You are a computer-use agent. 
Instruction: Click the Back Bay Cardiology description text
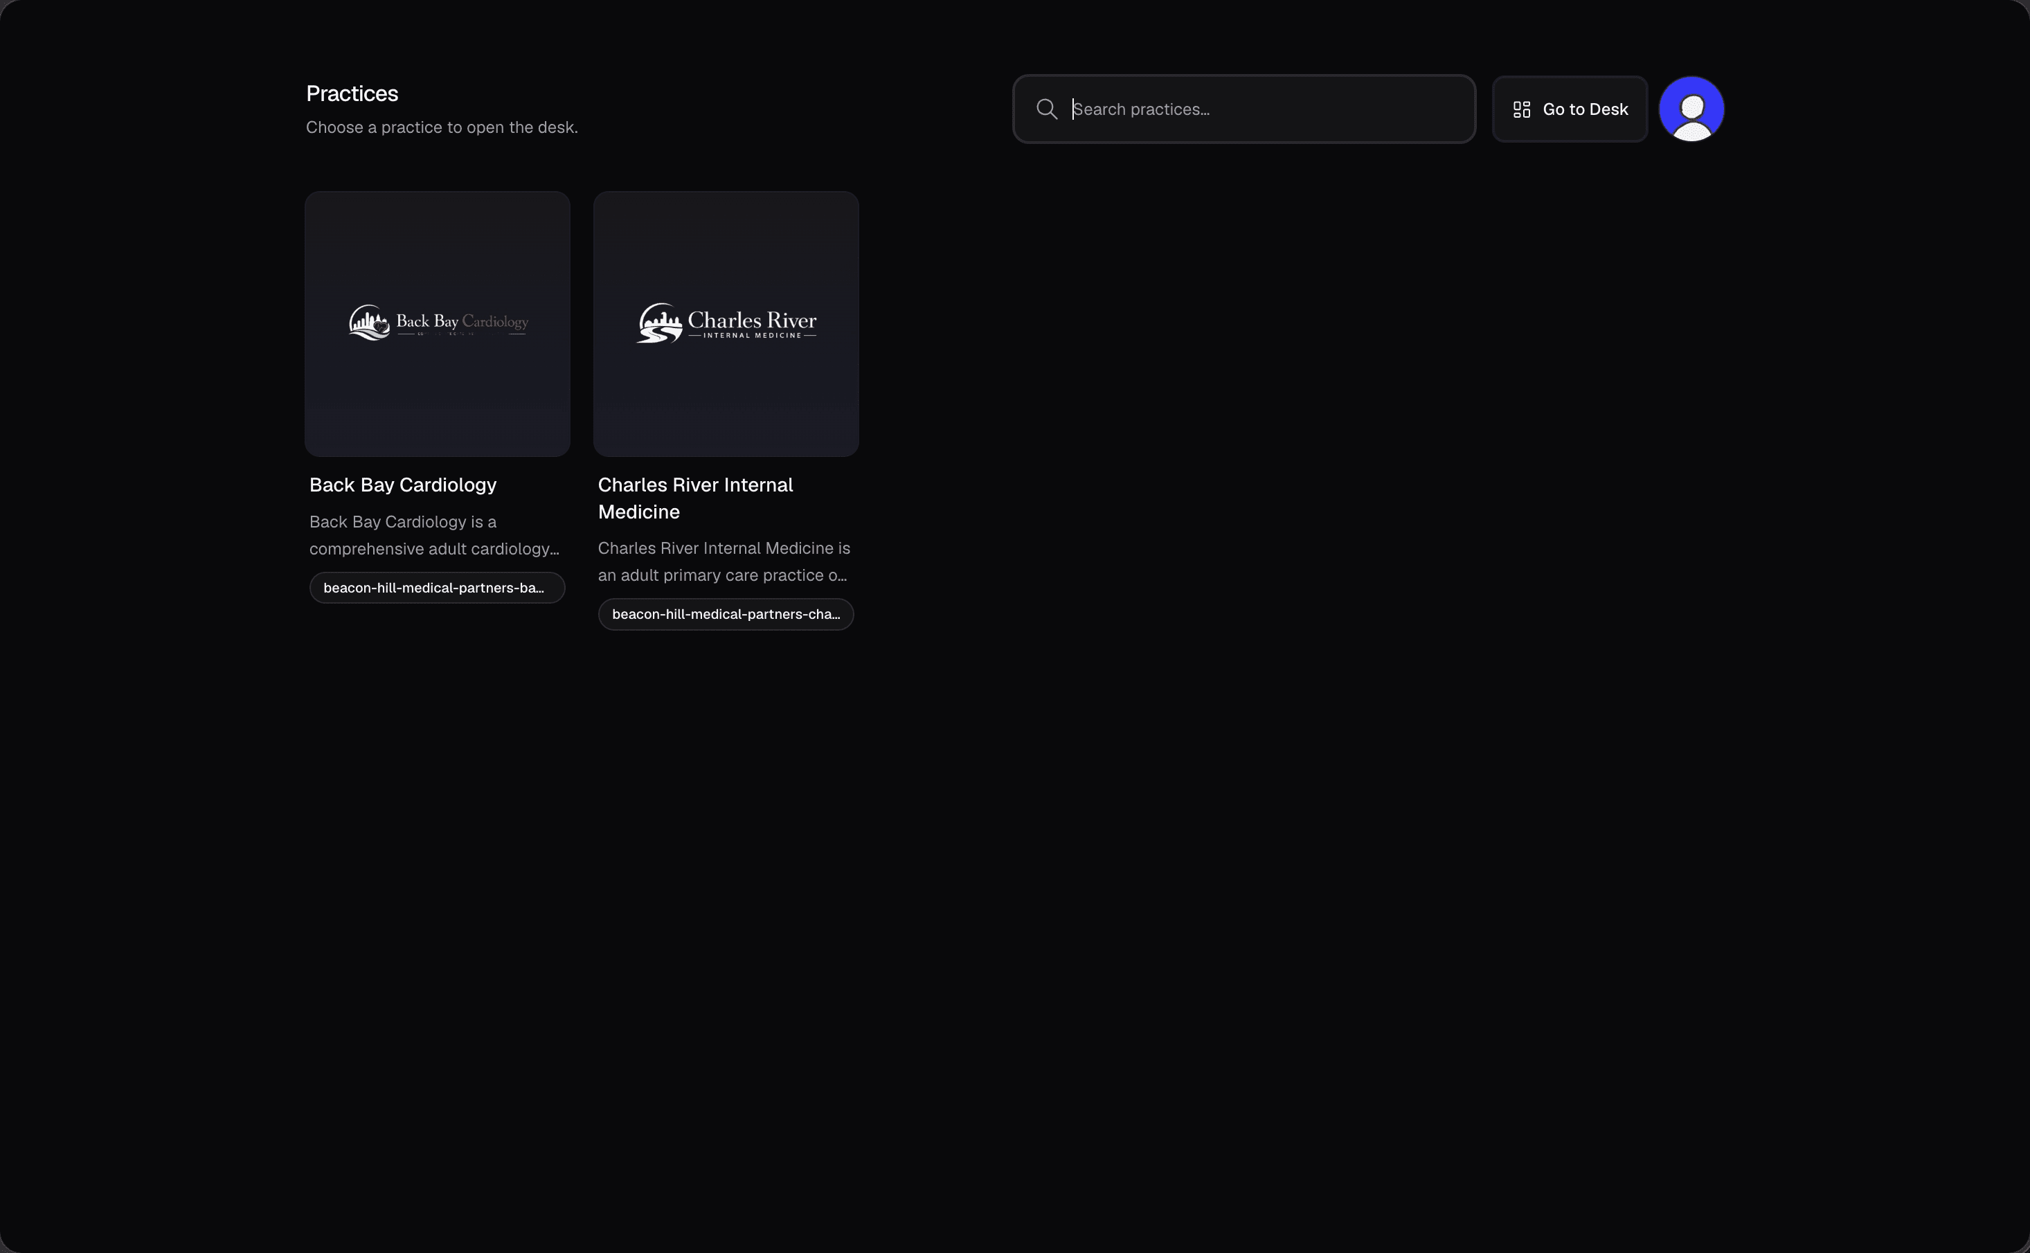(x=434, y=535)
